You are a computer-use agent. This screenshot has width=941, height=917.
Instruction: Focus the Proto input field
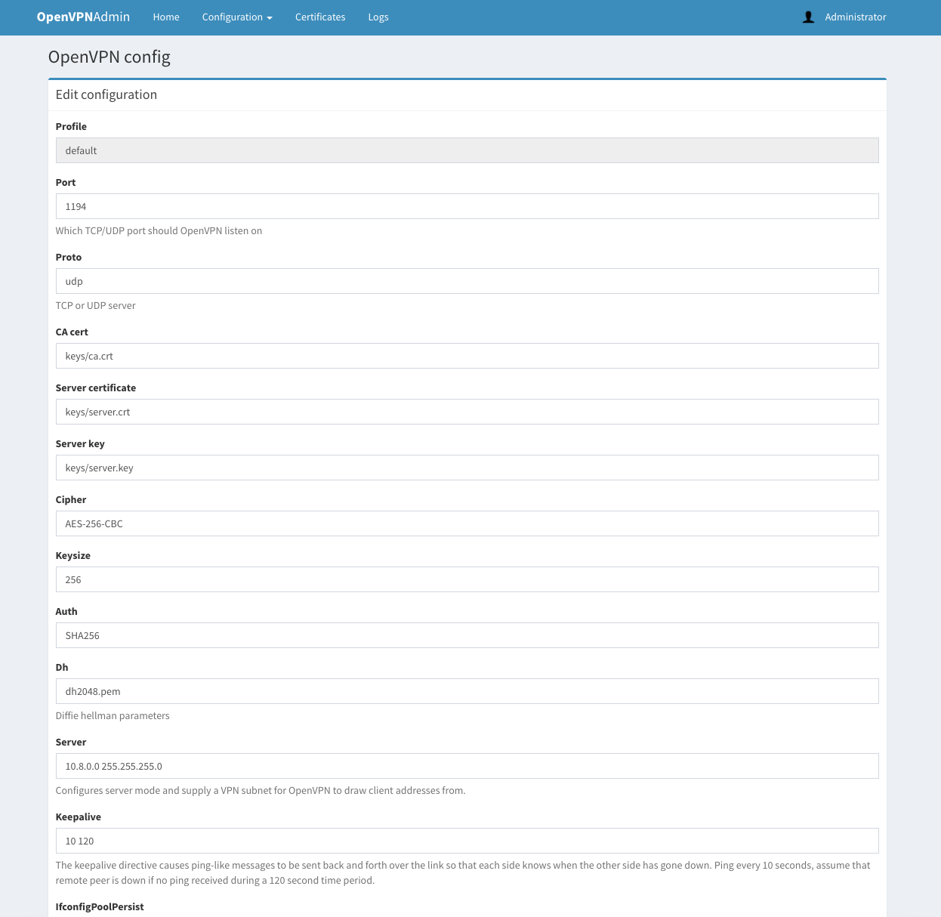pos(467,281)
